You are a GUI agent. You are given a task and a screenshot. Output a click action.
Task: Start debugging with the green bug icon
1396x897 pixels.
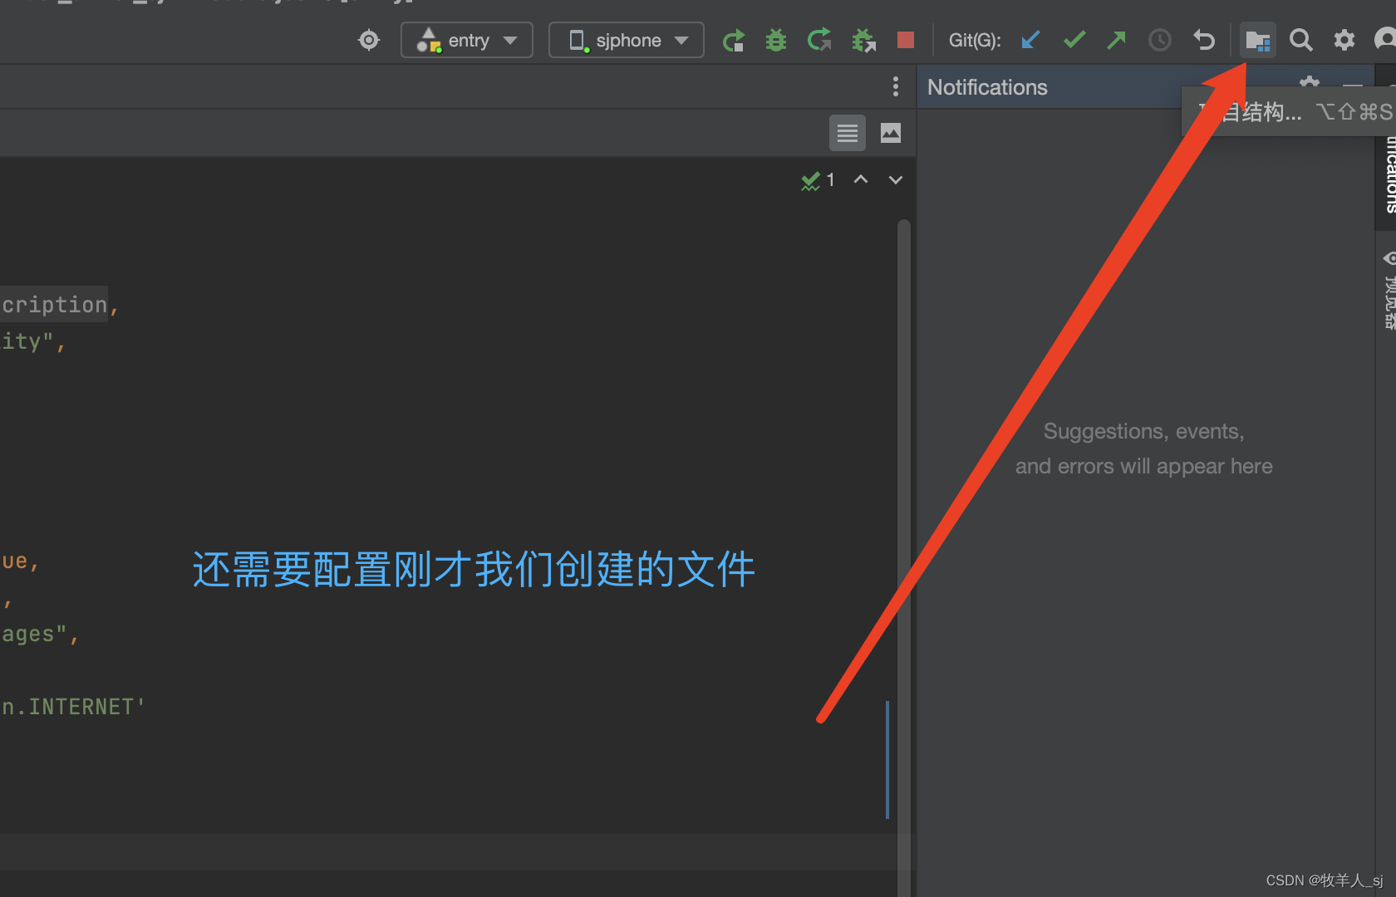click(776, 40)
